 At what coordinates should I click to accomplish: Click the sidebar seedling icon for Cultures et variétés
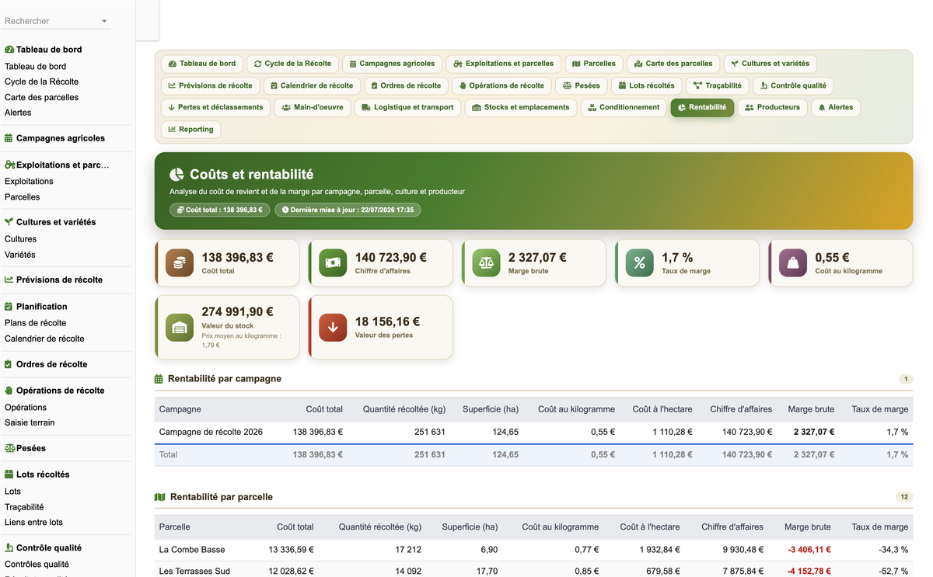click(x=9, y=222)
